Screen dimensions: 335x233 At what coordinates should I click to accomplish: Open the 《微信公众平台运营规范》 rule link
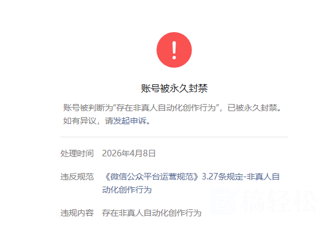click(x=152, y=177)
